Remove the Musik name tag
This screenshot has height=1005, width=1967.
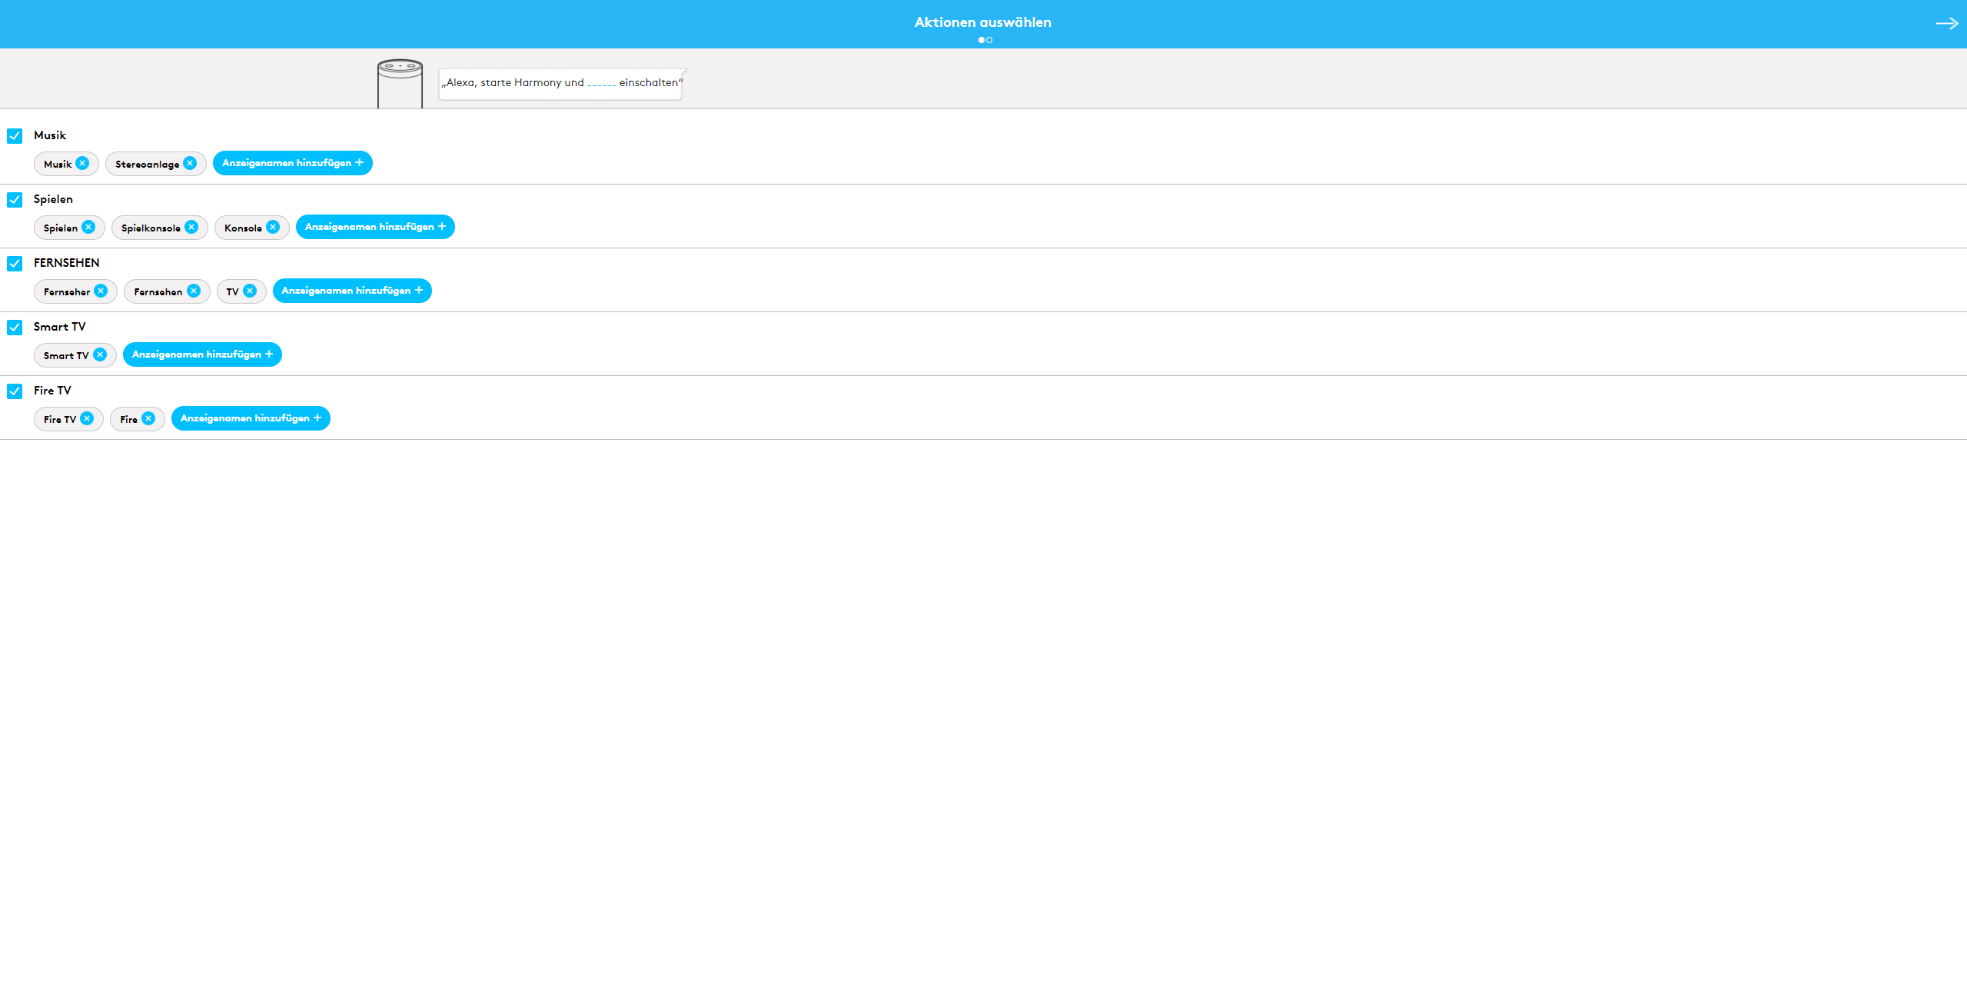tap(82, 163)
